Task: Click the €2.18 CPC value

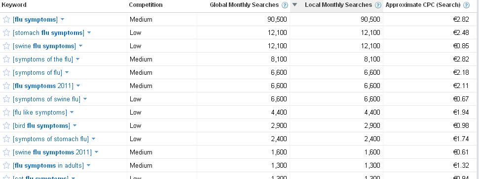Action: pyautogui.click(x=461, y=72)
